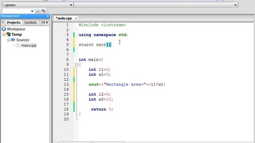255x143 pixels.
Task: Place cursor on '#include <iostream>' line
Action: pyautogui.click(x=102, y=25)
